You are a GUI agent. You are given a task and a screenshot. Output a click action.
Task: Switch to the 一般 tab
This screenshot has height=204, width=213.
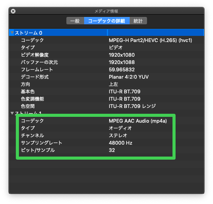click(75, 21)
